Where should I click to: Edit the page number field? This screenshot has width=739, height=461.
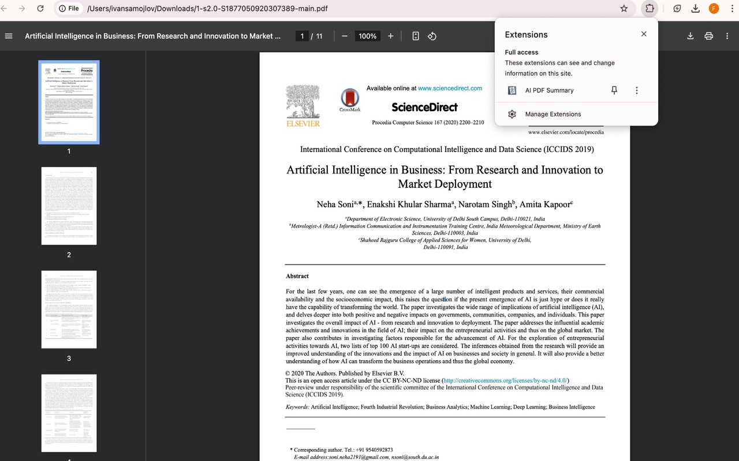tap(302, 36)
